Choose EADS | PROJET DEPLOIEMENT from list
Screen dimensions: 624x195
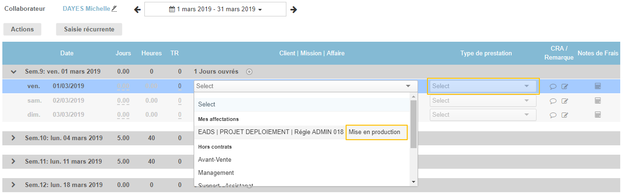[x=270, y=132]
